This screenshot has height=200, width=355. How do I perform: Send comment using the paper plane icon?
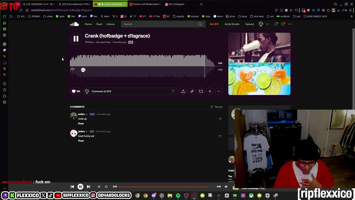tap(173, 91)
